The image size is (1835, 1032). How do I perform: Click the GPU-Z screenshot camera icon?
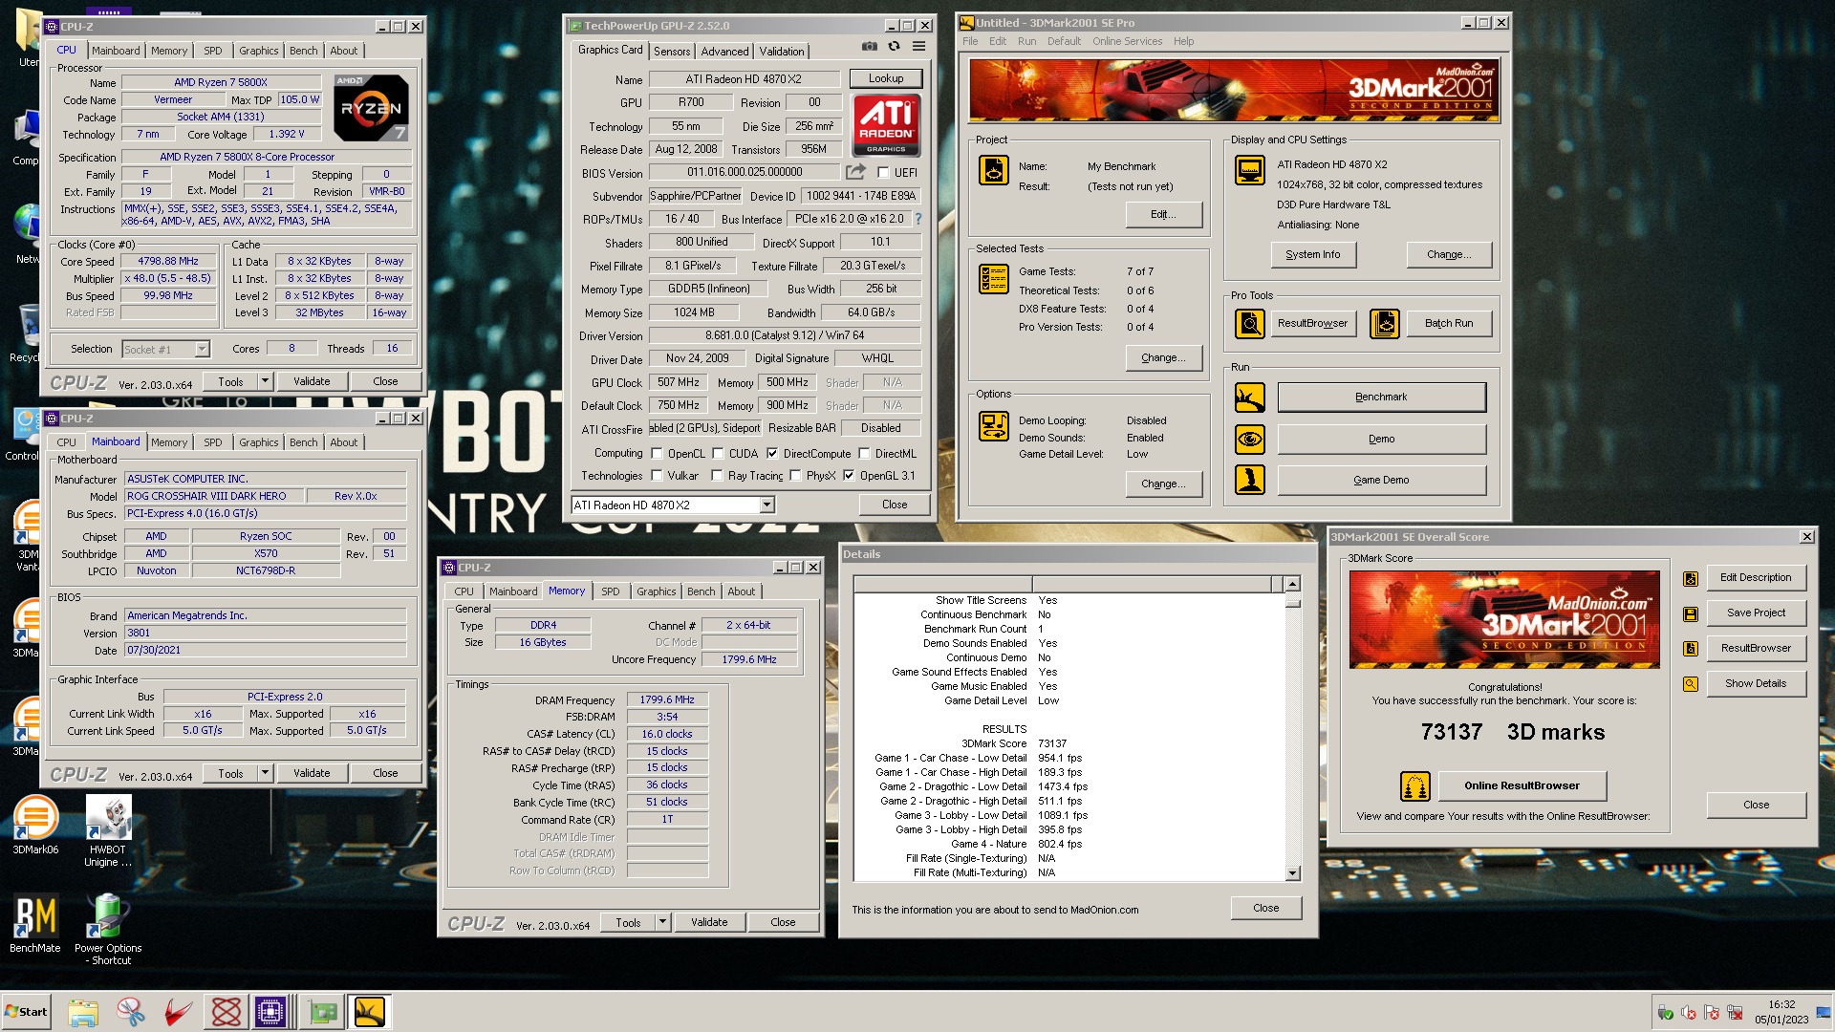869,47
